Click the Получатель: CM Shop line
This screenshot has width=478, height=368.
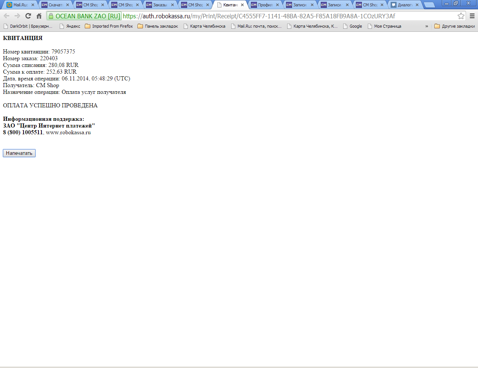[31, 85]
